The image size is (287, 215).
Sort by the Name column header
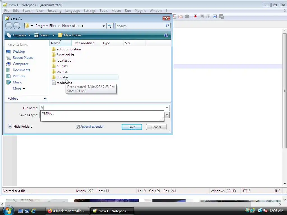pos(61,43)
